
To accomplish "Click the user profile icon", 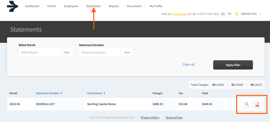I will point(237,14).
